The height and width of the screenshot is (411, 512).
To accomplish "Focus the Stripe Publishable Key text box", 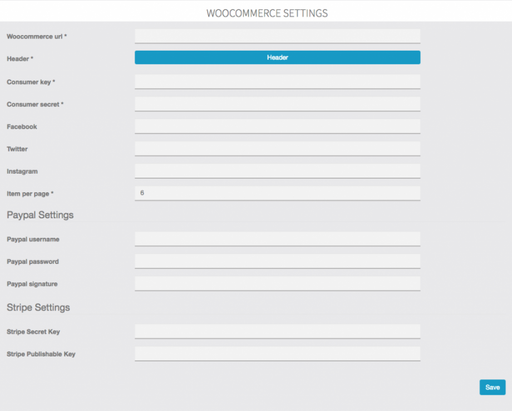I will click(277, 354).
